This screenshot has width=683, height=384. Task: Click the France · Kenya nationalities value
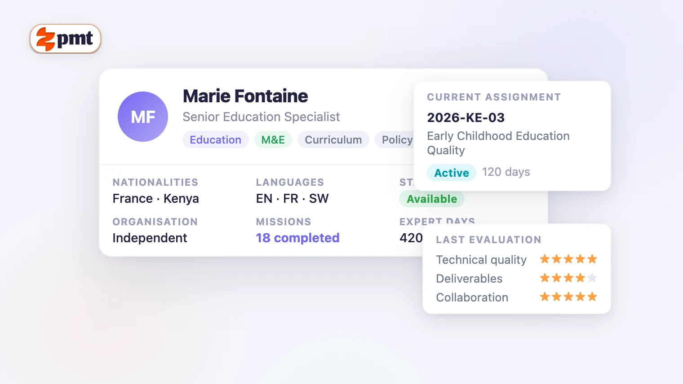point(155,198)
